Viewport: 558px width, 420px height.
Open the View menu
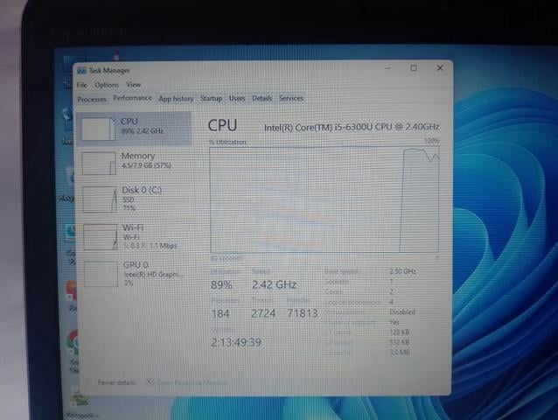coord(134,85)
